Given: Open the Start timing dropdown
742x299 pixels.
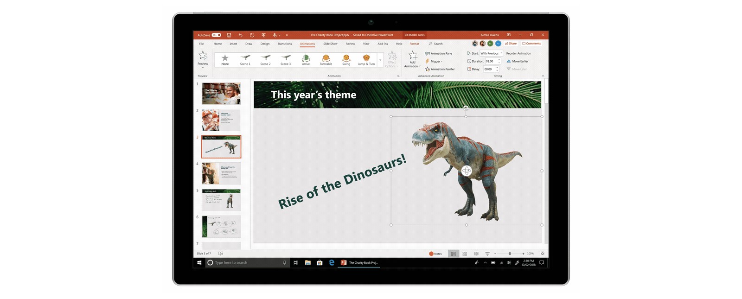Looking at the screenshot, I should tap(491, 53).
